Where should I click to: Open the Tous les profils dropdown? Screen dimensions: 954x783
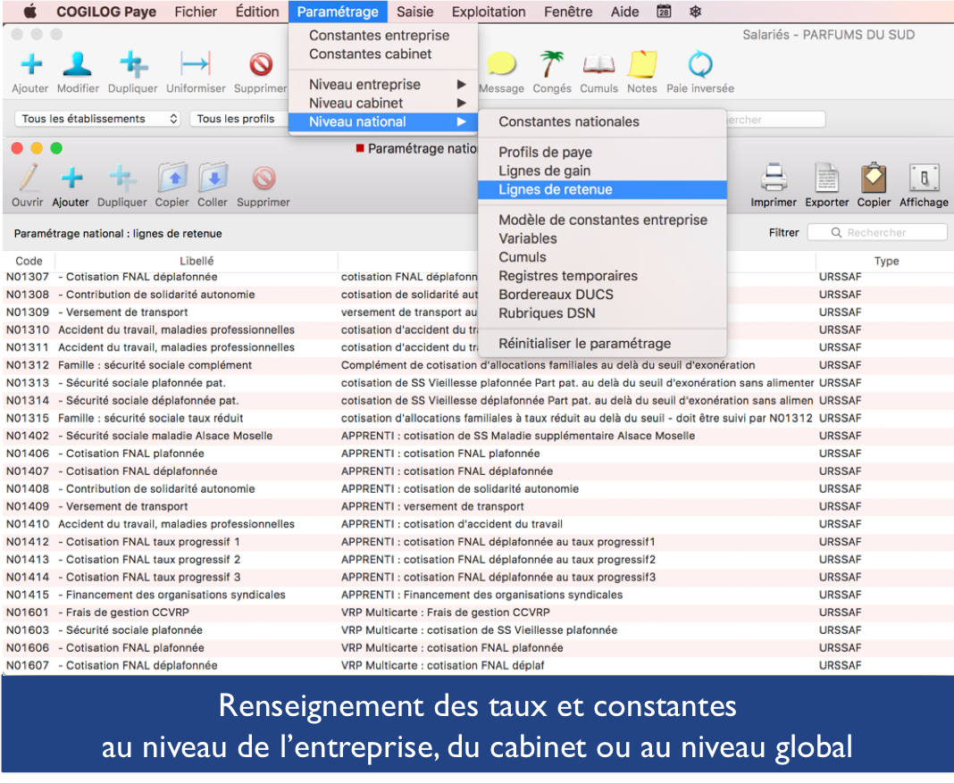(238, 119)
